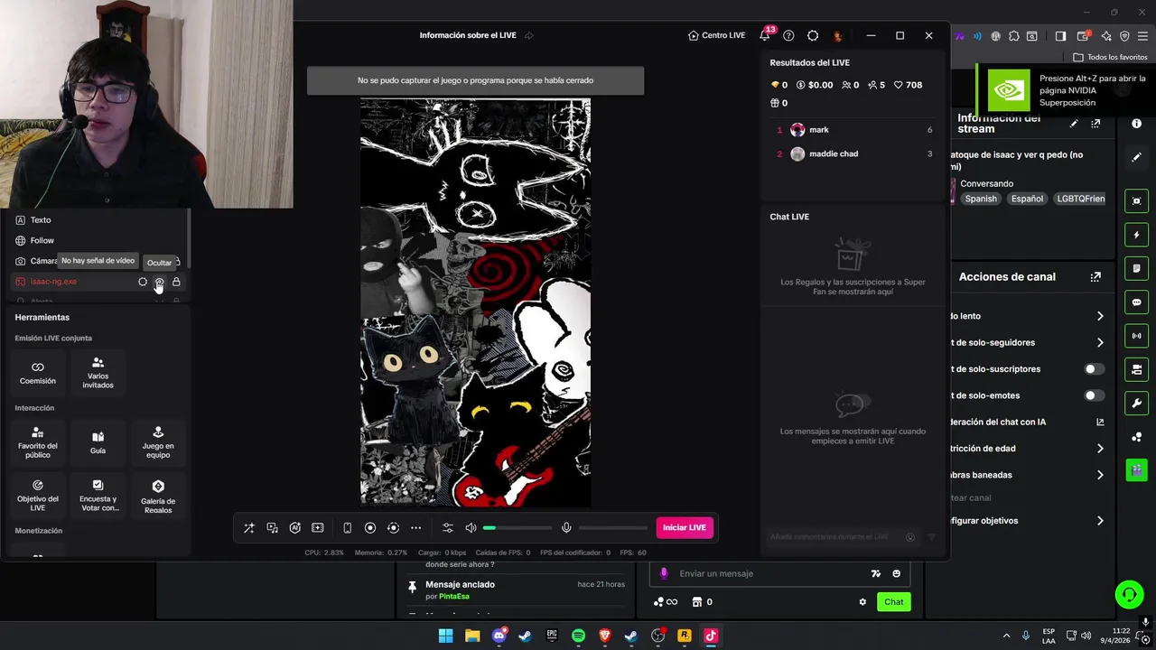
Task: Open emoji picker in chat box
Action: pos(896,574)
